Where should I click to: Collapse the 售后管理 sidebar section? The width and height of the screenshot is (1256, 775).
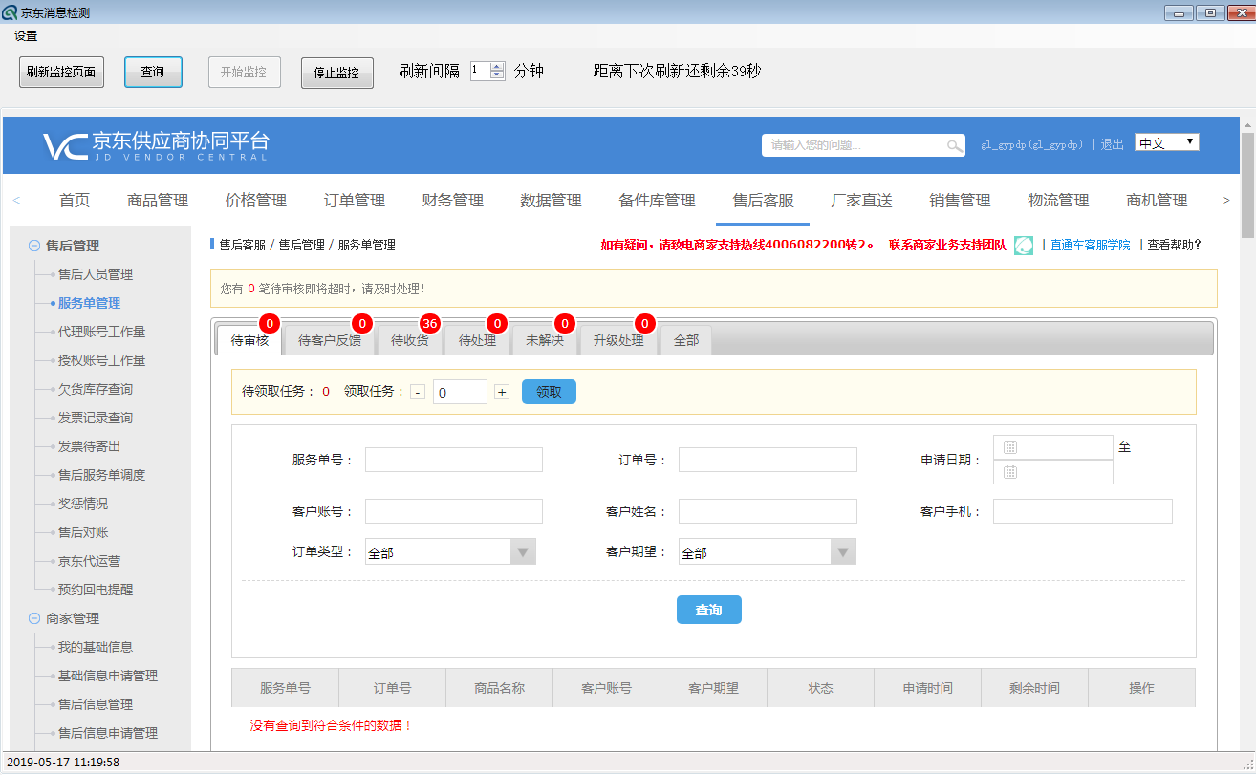(34, 246)
